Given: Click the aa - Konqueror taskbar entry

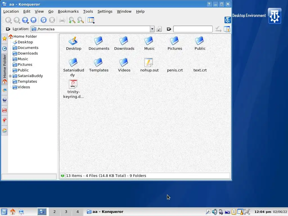Looking at the screenshot, I should click(x=105, y=212).
